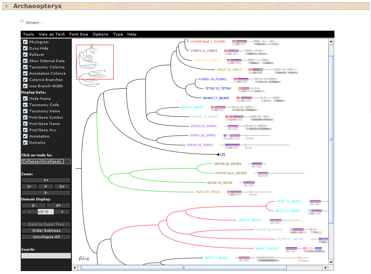This screenshot has width=371, height=274.
Task: Click the Uncollapse All button
Action: coord(46,237)
